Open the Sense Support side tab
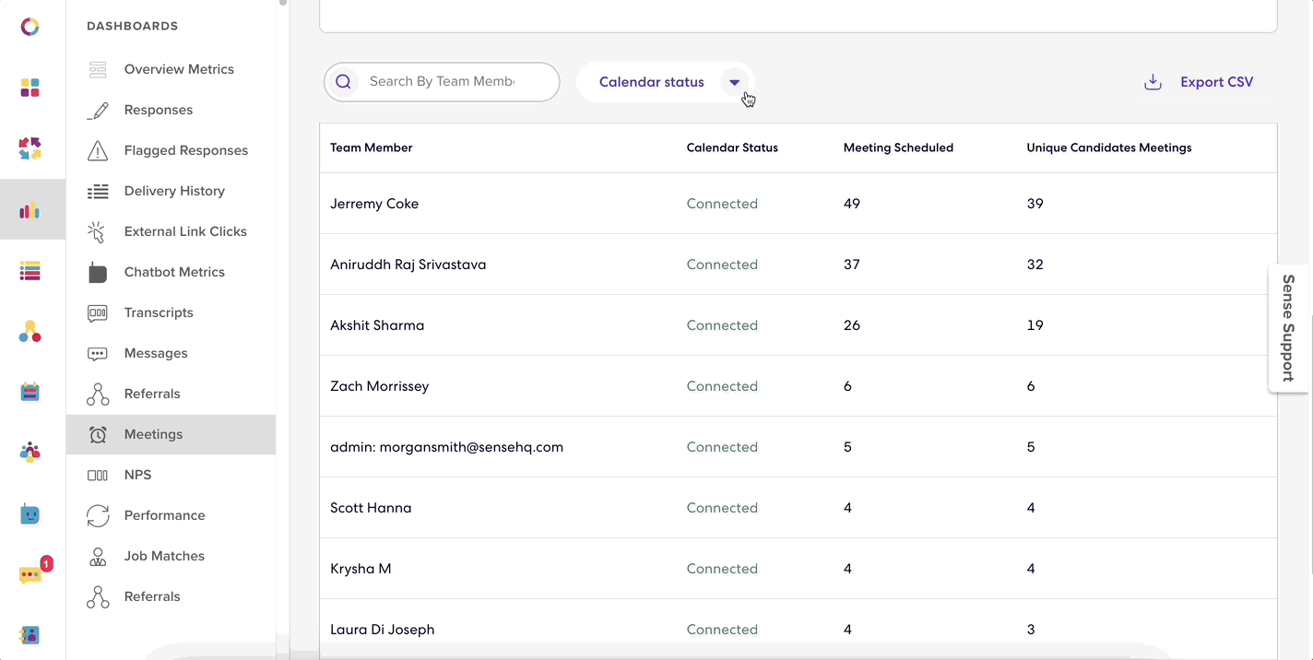This screenshot has width=1313, height=660. click(x=1288, y=328)
